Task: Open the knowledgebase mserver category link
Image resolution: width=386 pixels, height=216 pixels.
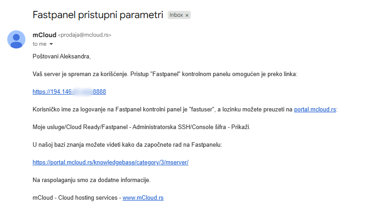Action: pos(110,162)
